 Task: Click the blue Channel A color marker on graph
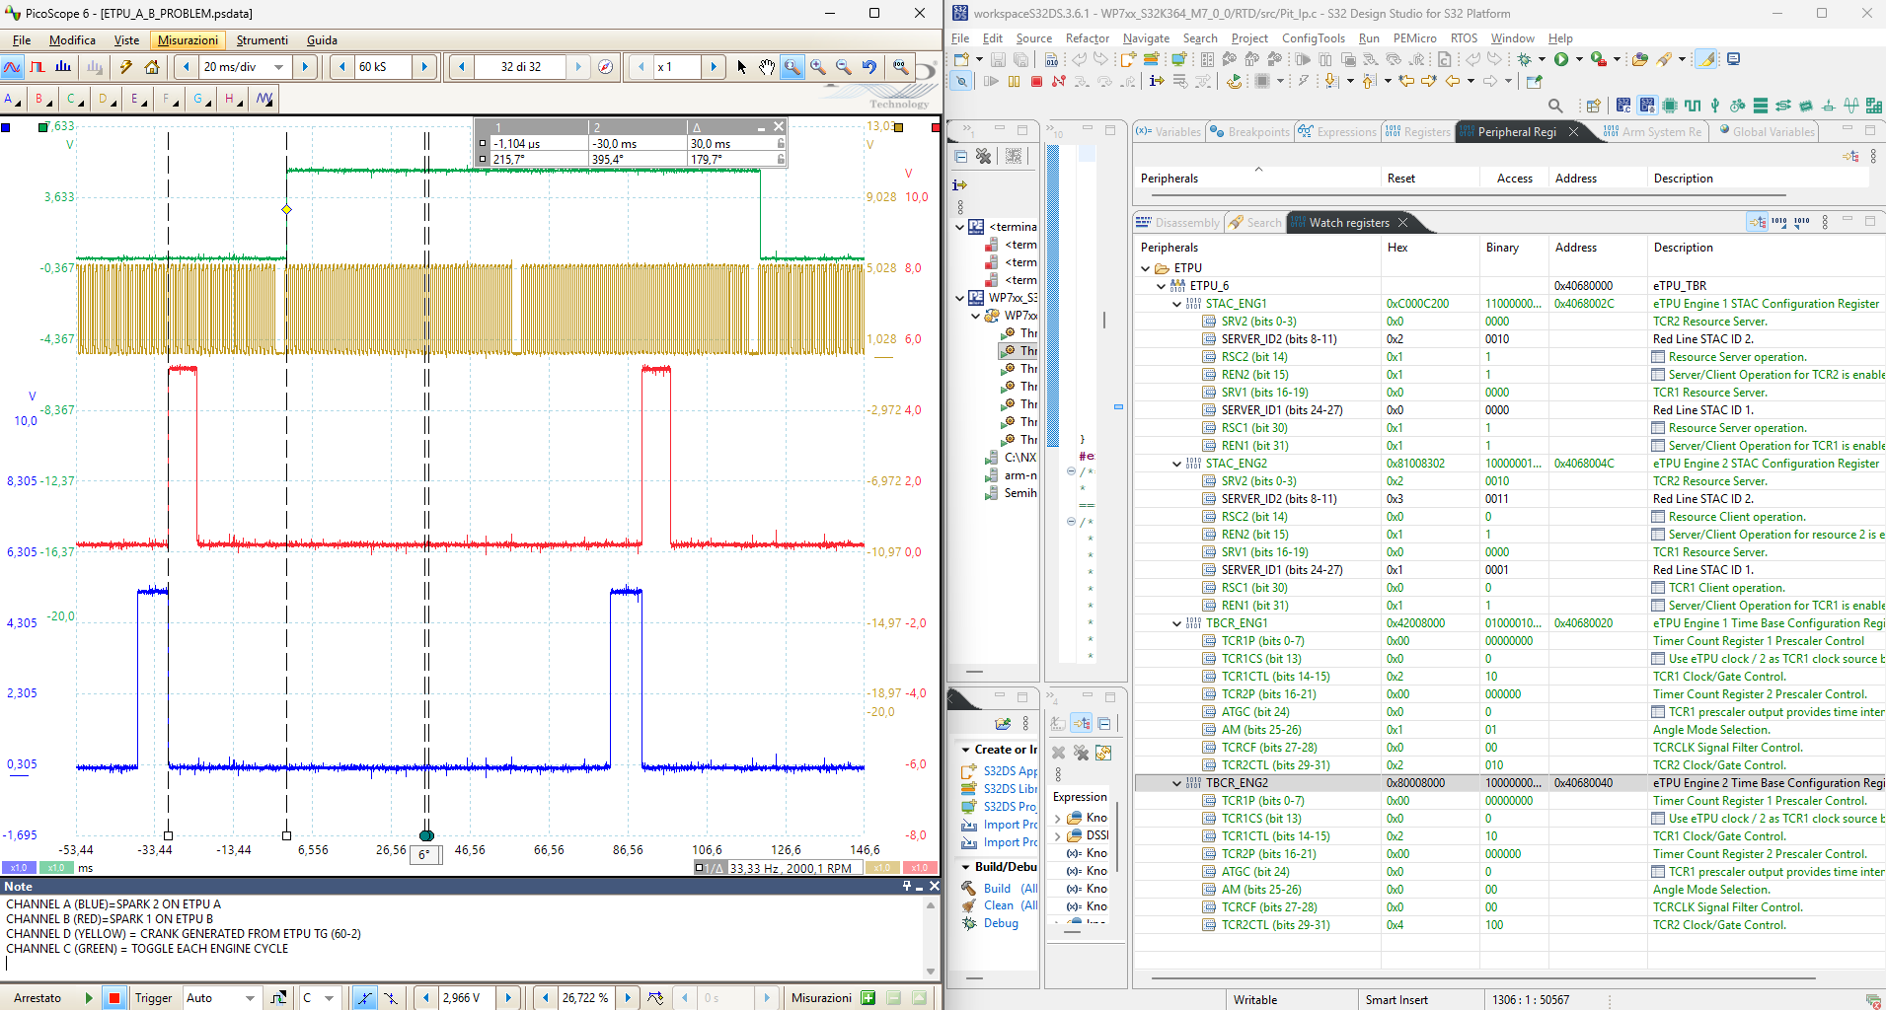[x=6, y=127]
